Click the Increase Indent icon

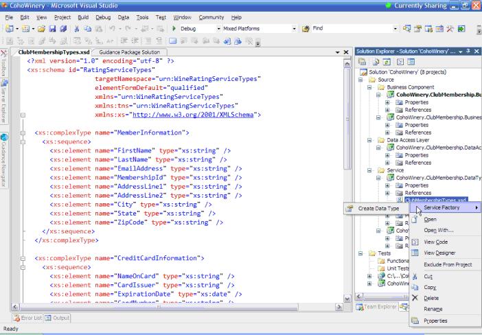pyautogui.click(x=135, y=41)
